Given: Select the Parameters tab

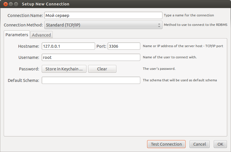Looking at the screenshot, I should [17, 35].
